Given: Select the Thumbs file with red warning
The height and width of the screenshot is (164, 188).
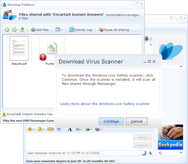Looking at the screenshot, I should (x=52, y=48).
